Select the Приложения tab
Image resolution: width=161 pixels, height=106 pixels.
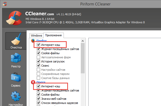53,35
